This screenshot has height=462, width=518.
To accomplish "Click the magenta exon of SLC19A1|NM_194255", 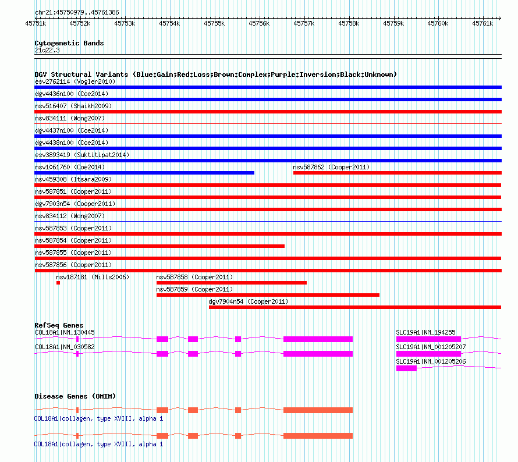I will coord(428,339).
